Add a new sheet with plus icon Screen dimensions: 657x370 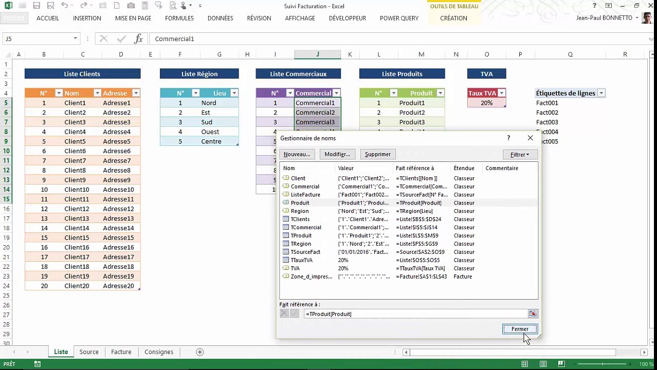click(x=200, y=352)
